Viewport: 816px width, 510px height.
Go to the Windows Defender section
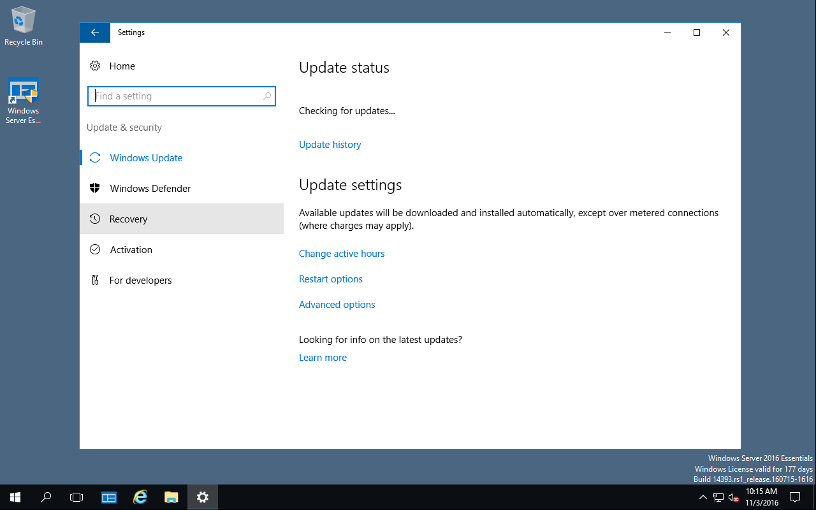182,188
